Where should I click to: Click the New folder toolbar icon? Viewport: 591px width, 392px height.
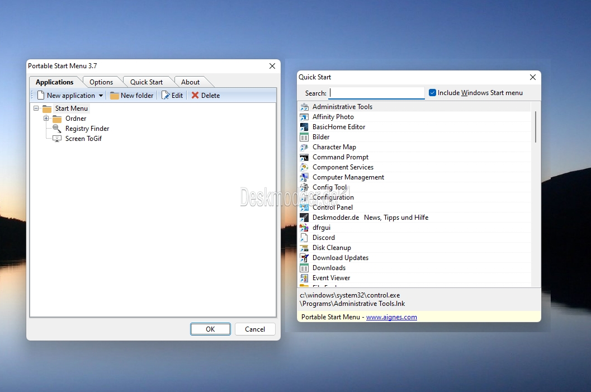click(115, 96)
